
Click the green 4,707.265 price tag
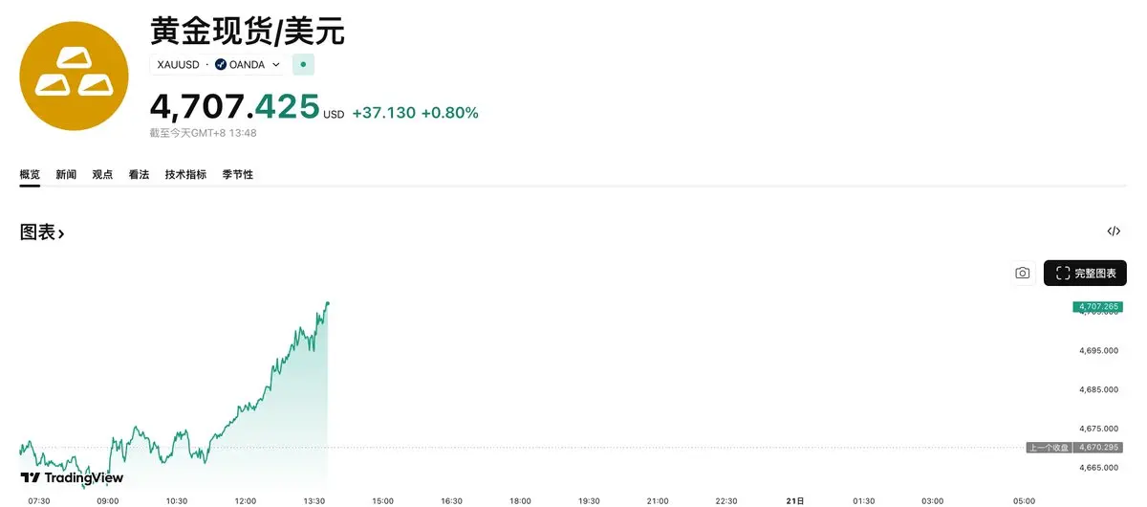1097,307
